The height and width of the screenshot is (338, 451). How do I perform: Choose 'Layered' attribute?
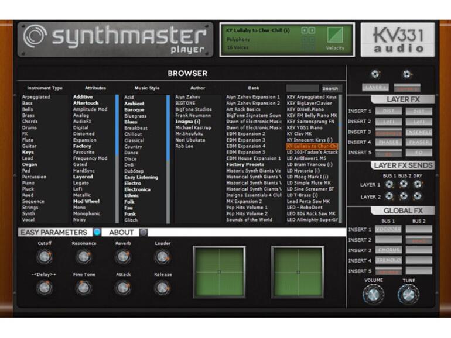pos(83,177)
